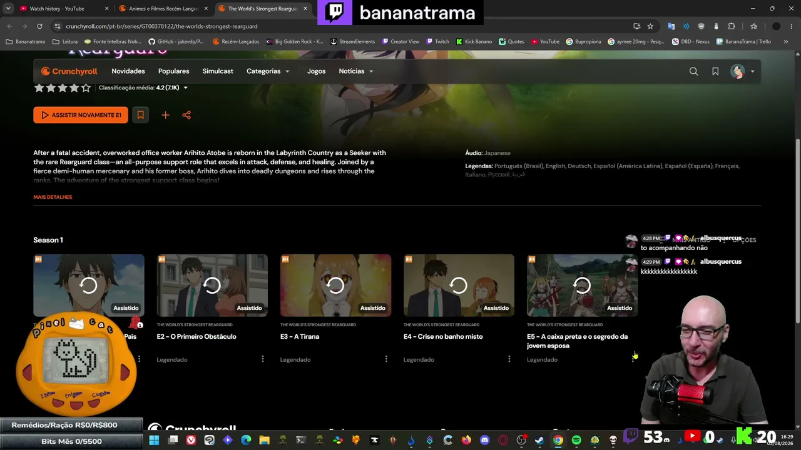Click Assistir Novamente E1 button
This screenshot has width=801, height=450.
[x=81, y=115]
